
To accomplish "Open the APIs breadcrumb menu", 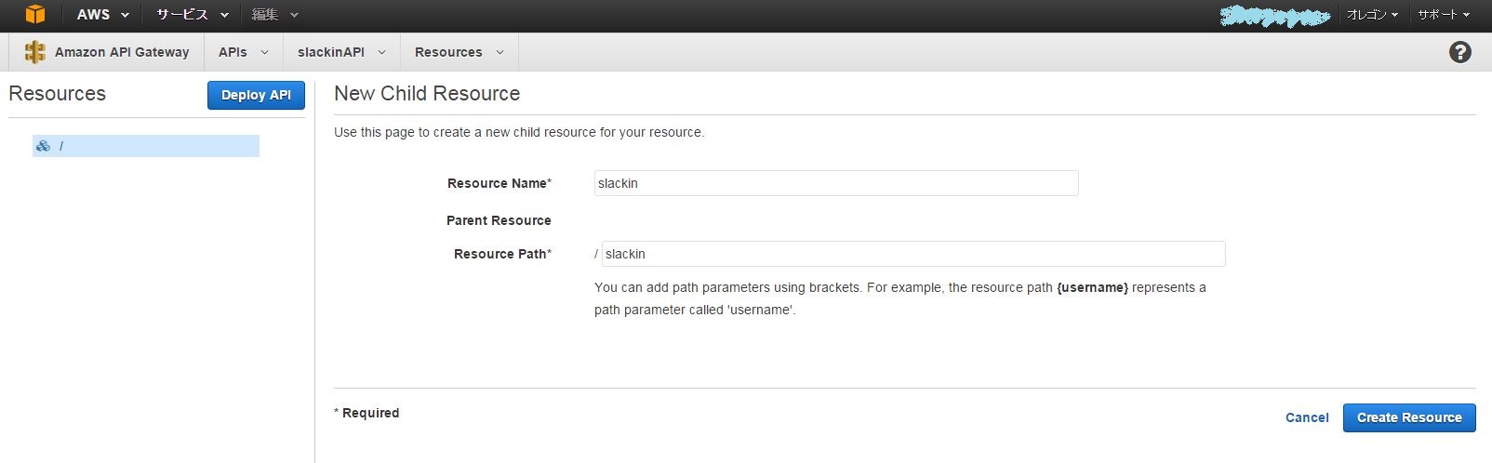I will point(243,52).
